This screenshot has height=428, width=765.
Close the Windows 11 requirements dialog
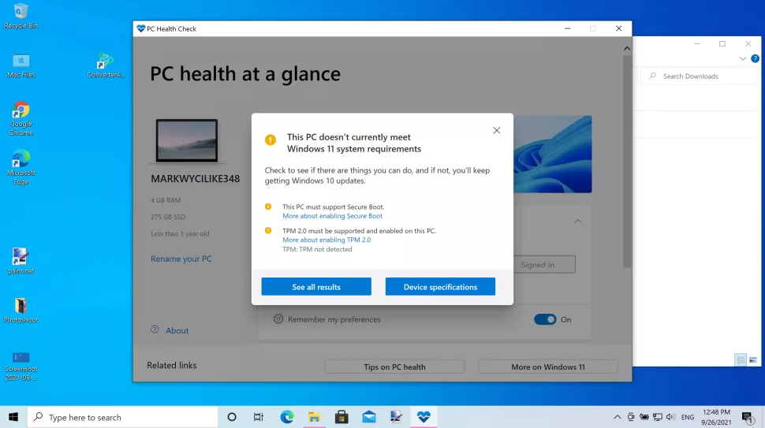pos(497,130)
